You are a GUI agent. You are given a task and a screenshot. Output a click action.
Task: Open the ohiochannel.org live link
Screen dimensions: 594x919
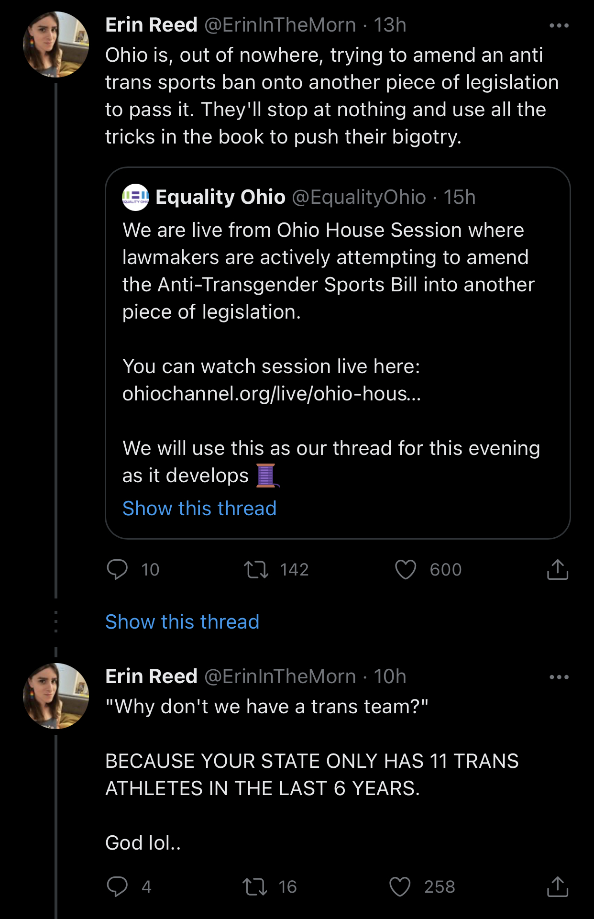271,394
